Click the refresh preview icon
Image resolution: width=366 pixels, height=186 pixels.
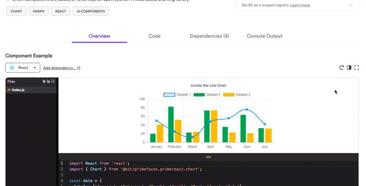(341, 68)
